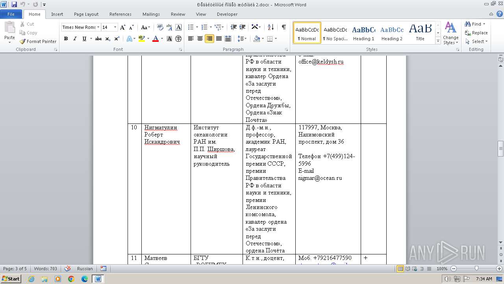Screen dimensions: 504x284
Task: Activate Format Painter
Action: [38, 41]
